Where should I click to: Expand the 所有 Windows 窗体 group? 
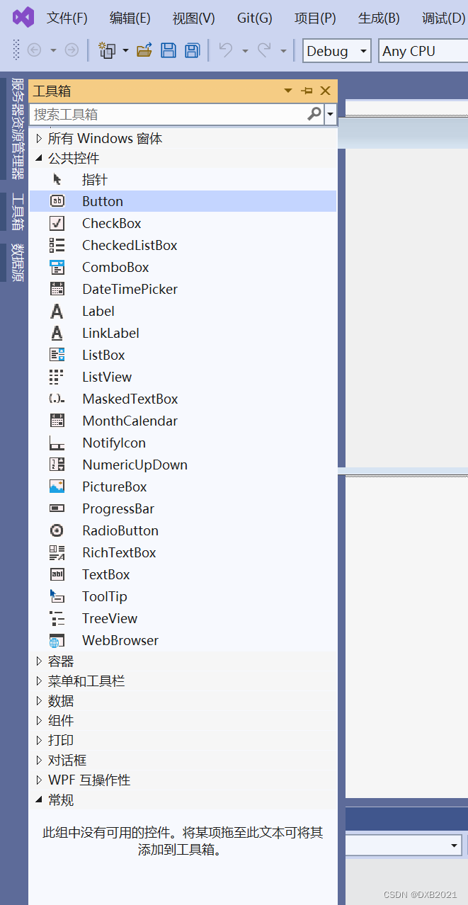[x=39, y=139]
